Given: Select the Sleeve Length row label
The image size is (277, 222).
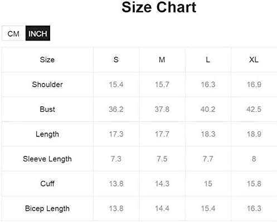Looking at the screenshot, I should [x=47, y=159].
